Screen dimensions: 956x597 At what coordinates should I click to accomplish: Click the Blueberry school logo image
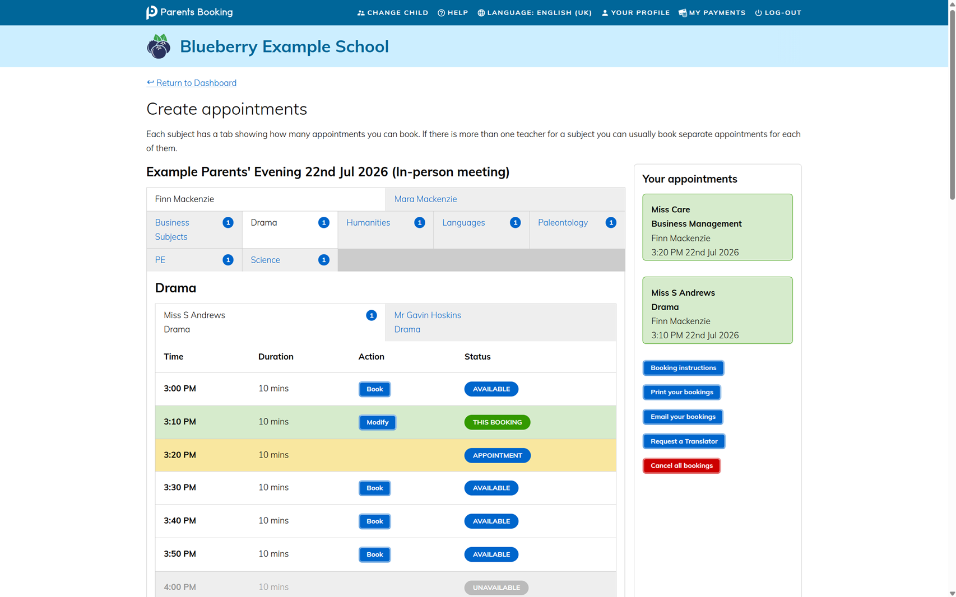click(x=159, y=46)
